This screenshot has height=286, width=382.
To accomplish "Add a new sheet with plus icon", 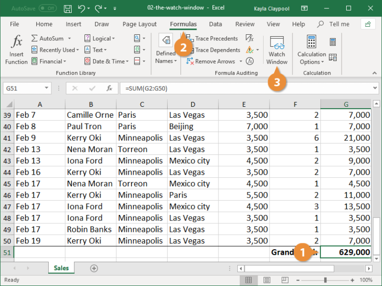I will (x=94, y=268).
